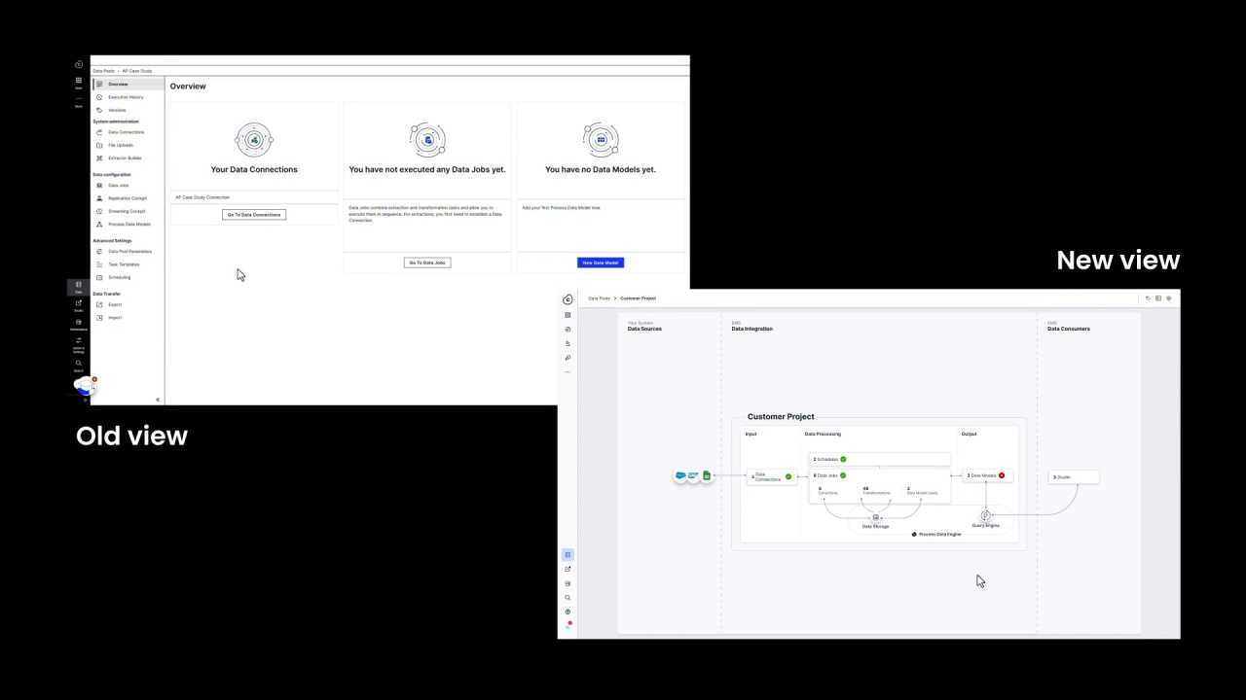Expand the More menu in old navigation bar
This screenshot has height=700, width=1246.
tap(79, 100)
